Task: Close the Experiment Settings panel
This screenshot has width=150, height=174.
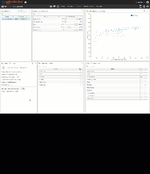Action: click(36, 63)
